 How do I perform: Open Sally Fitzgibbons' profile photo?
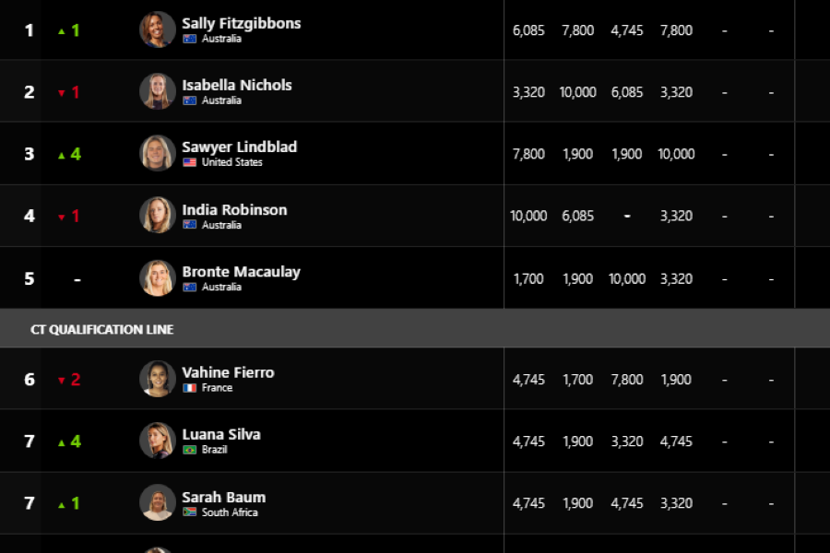tap(157, 29)
